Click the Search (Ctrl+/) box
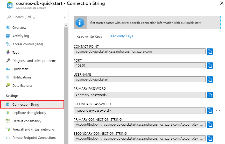 [34, 17]
